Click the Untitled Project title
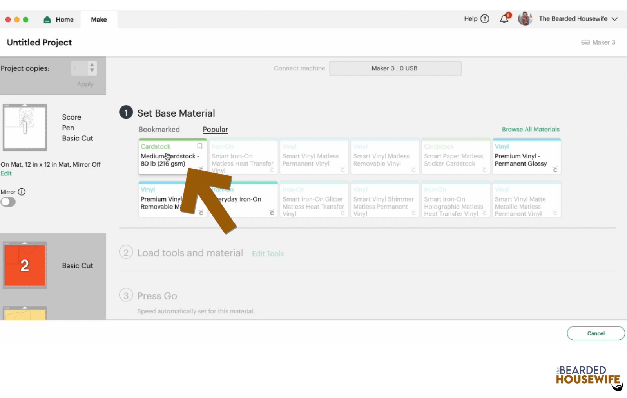627x398 pixels. pos(39,42)
